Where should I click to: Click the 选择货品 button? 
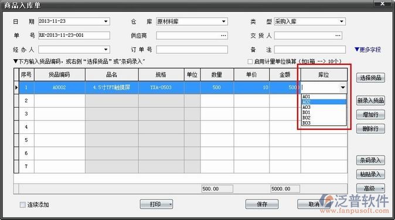pos(370,78)
